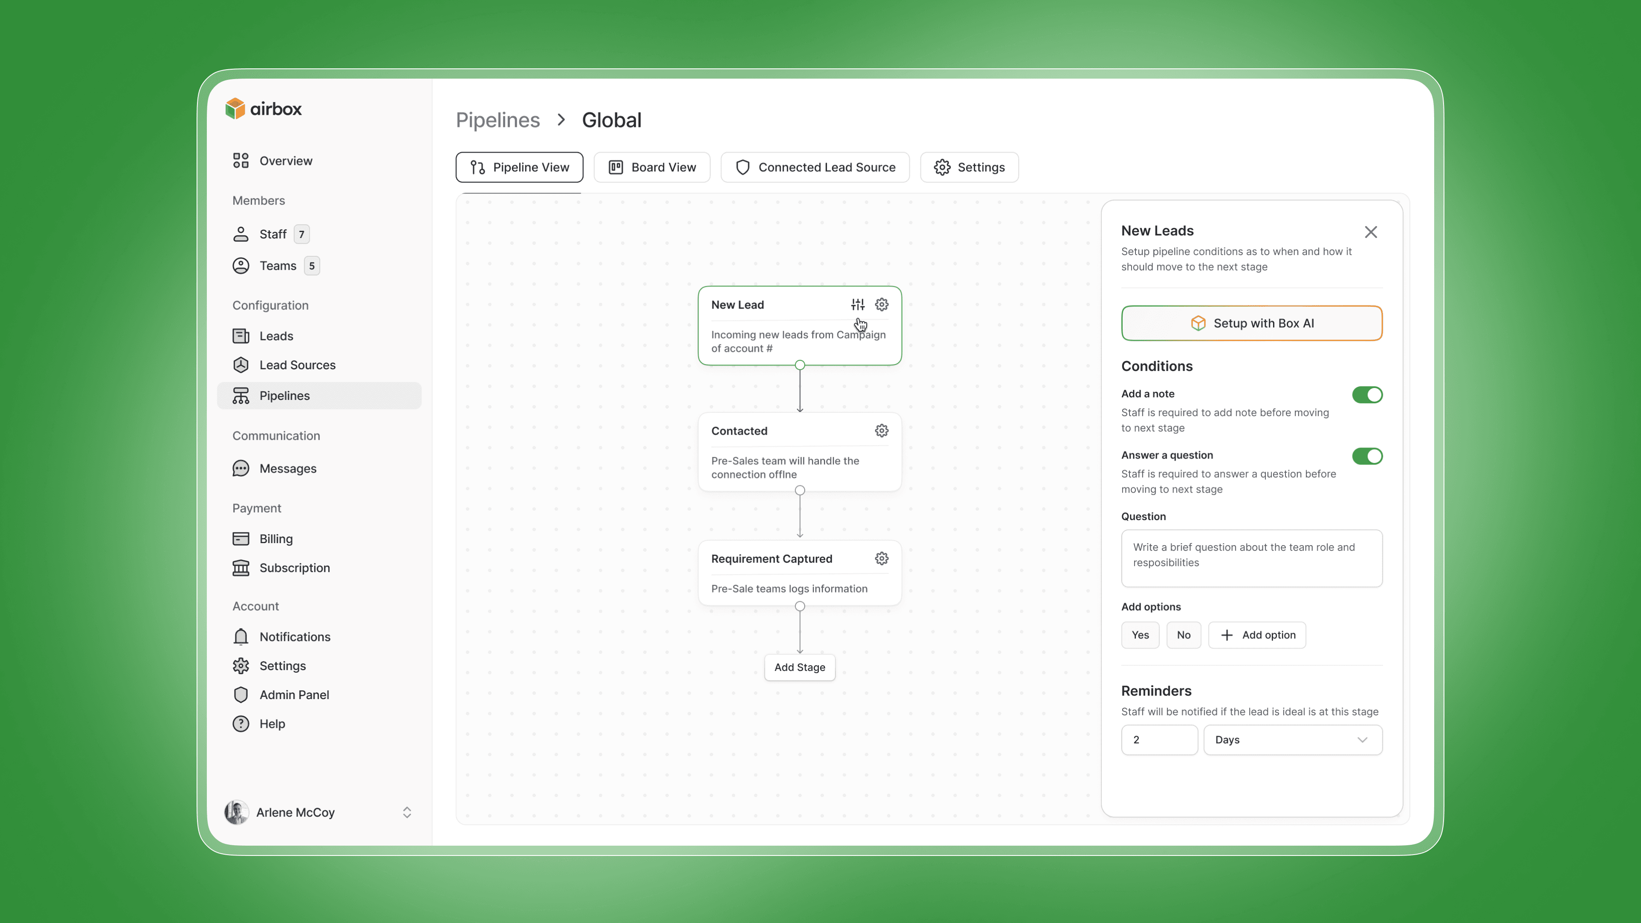Open the gear icon on the Contacted stage
The height and width of the screenshot is (923, 1641).
(882, 431)
